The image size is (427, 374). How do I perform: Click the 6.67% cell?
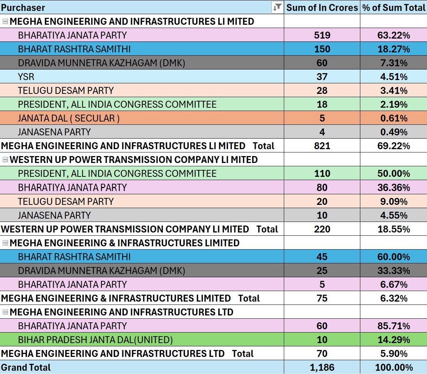click(393, 284)
